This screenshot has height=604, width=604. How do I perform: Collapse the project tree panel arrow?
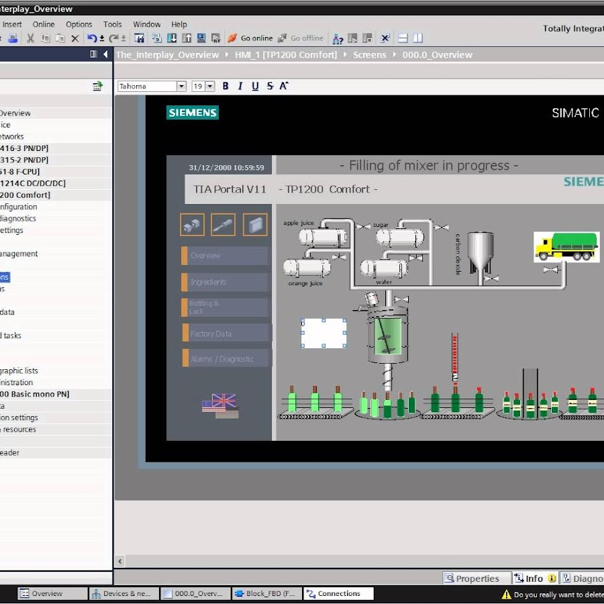pyautogui.click(x=105, y=54)
